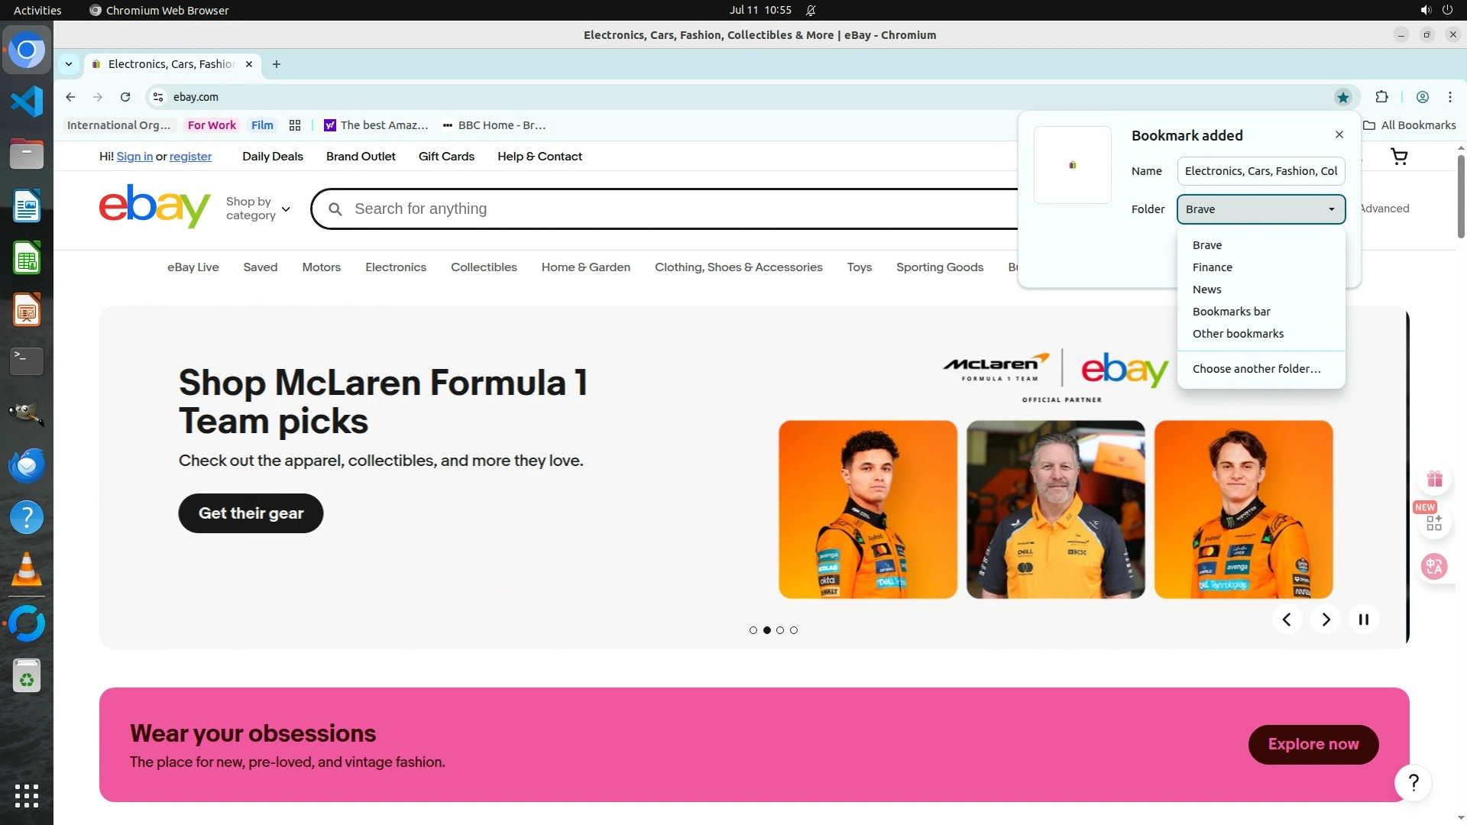Image resolution: width=1467 pixels, height=825 pixels.
Task: Select the fourth carousel dot indicator
Action: pos(794,630)
